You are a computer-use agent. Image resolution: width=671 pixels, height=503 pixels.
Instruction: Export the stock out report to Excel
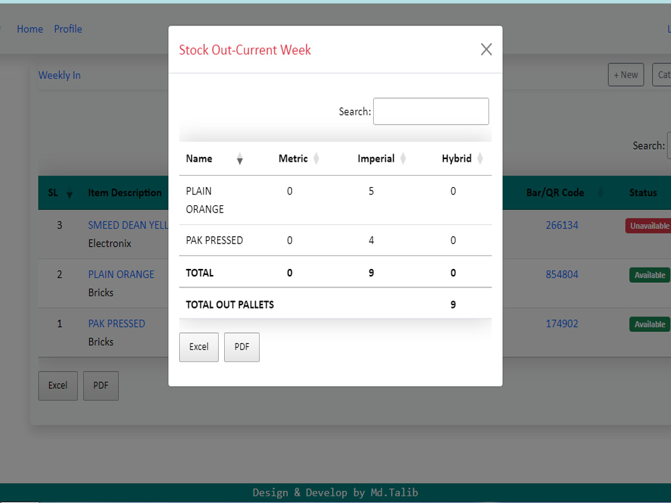coord(199,347)
